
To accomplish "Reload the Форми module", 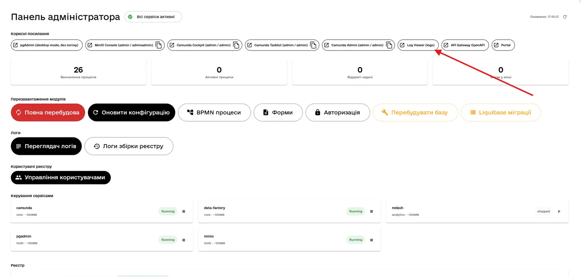I will click(278, 112).
